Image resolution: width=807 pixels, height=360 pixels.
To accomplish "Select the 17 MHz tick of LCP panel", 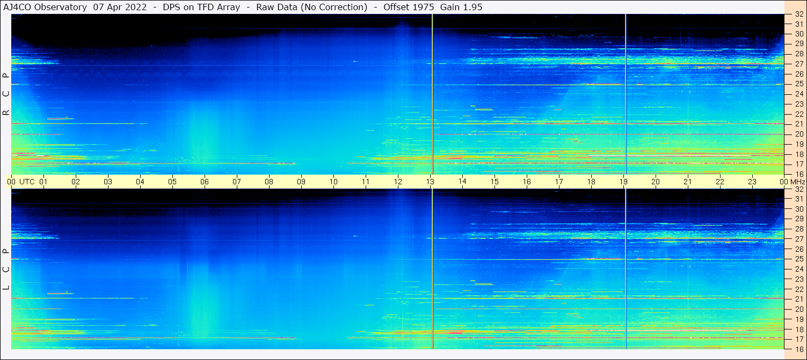I will (799, 339).
